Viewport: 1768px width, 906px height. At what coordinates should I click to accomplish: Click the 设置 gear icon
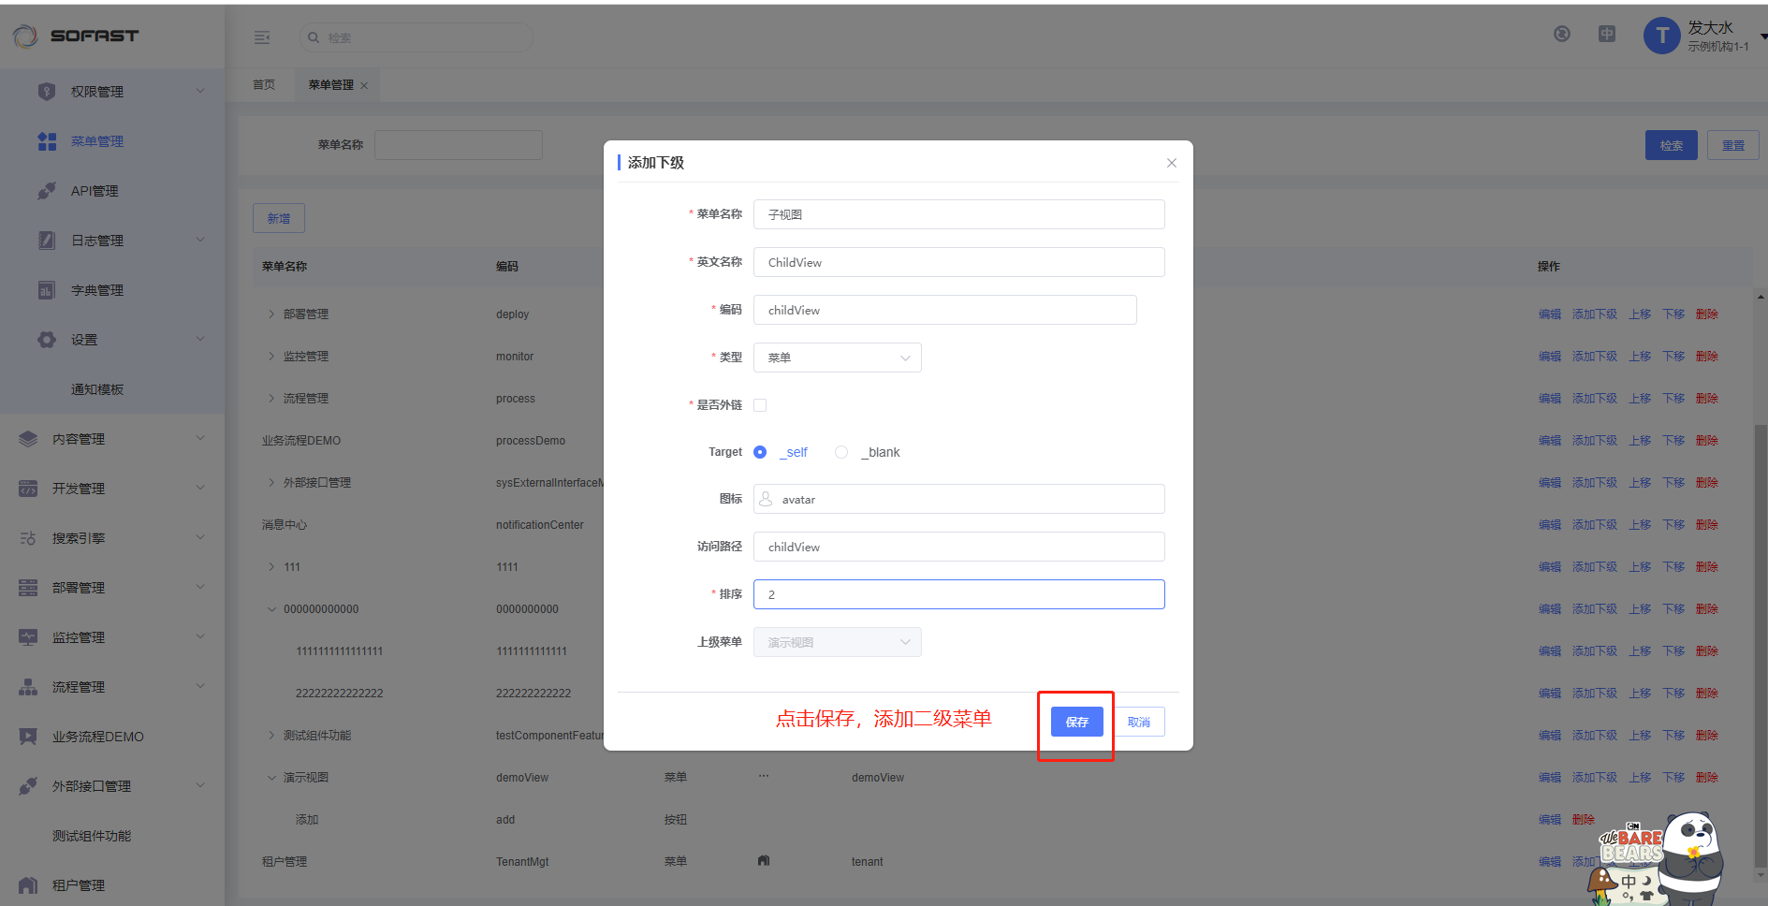[47, 340]
